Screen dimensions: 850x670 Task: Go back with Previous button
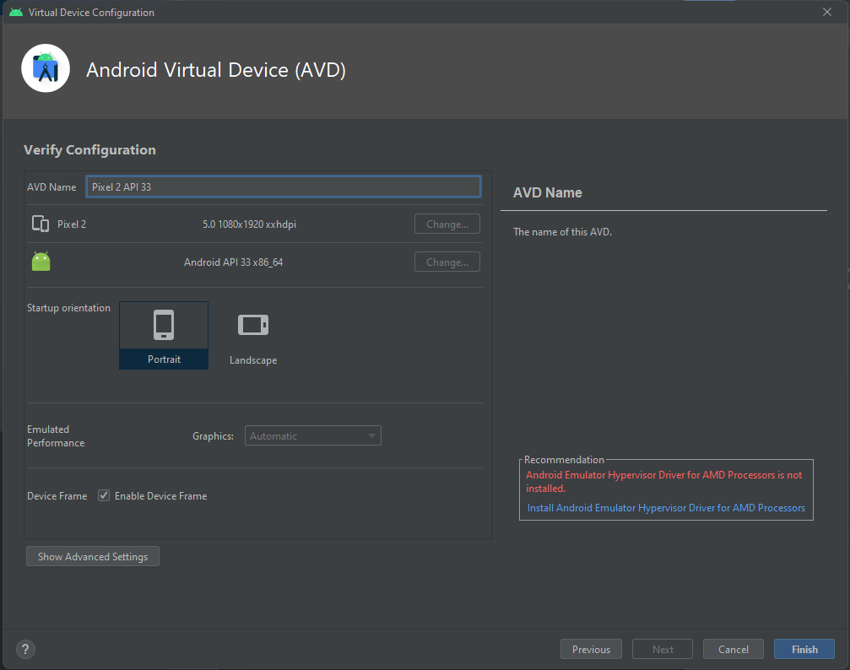pyautogui.click(x=591, y=650)
